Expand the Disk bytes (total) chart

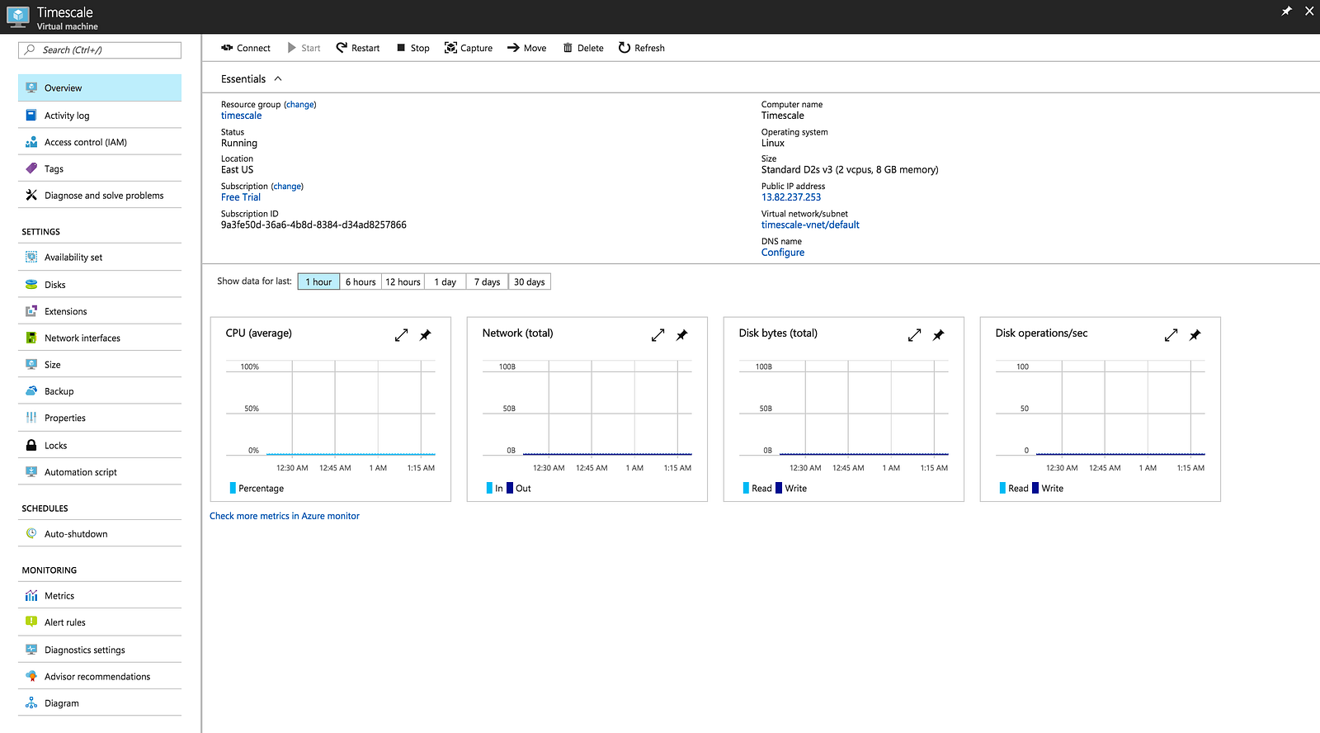tap(915, 335)
